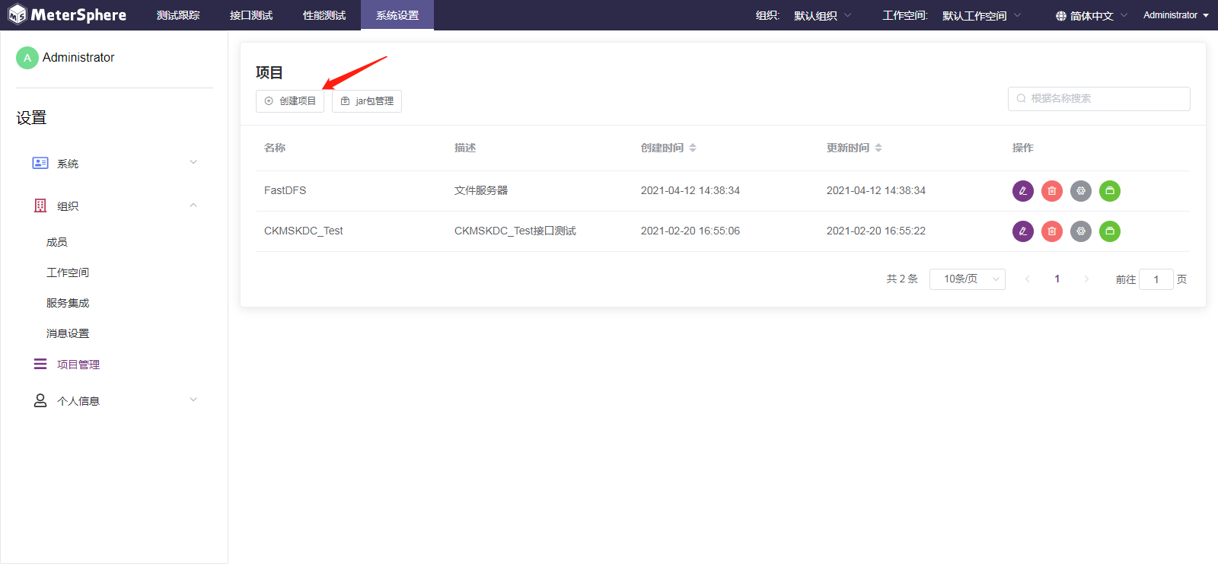Select page 1 in pagination
The width and height of the screenshot is (1218, 564).
(x=1057, y=279)
